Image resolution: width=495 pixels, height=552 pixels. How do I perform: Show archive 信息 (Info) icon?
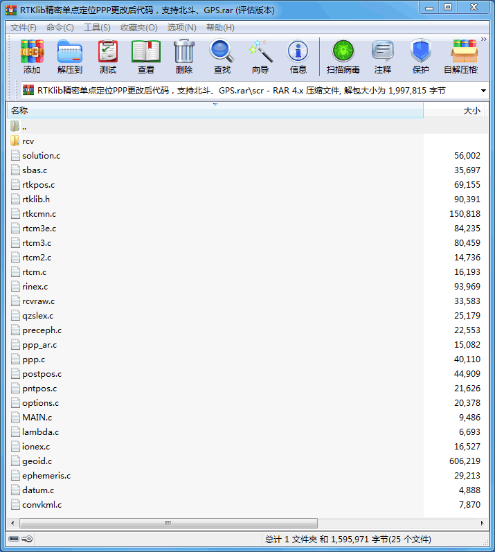click(298, 57)
